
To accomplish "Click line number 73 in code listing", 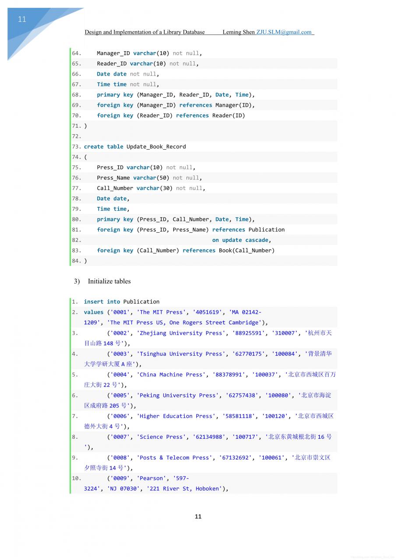I will (76, 147).
